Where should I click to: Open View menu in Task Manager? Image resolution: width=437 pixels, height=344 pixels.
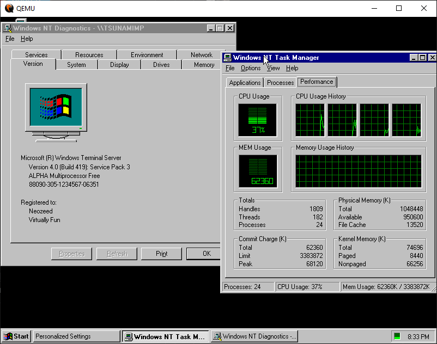coord(273,68)
